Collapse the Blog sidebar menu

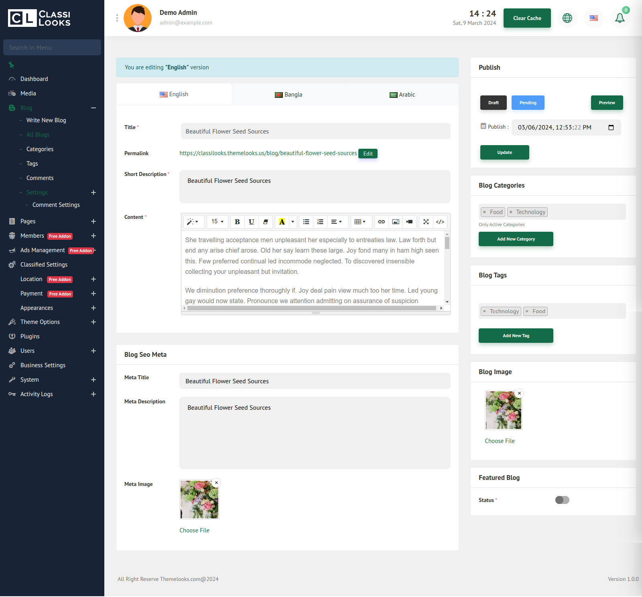(x=93, y=108)
